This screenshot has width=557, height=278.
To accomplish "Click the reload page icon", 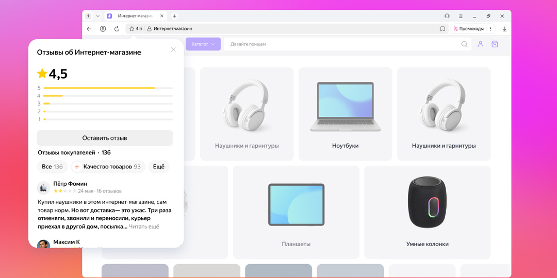I will 117,29.
